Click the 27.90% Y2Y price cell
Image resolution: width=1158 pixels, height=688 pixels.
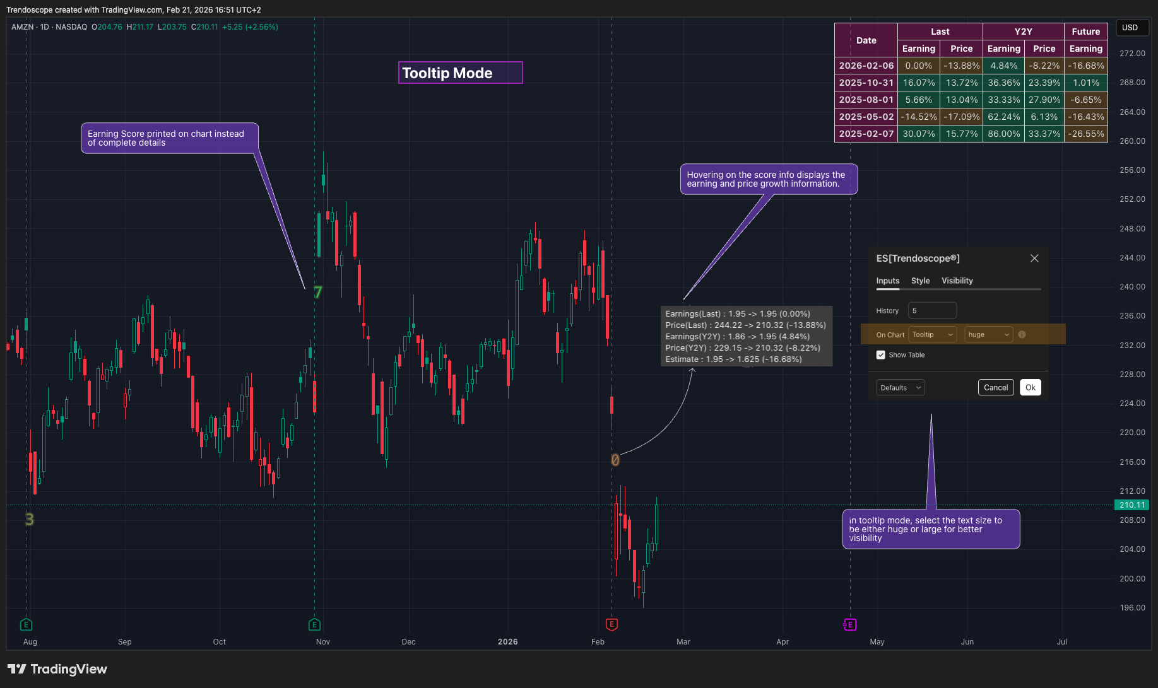(x=1044, y=100)
